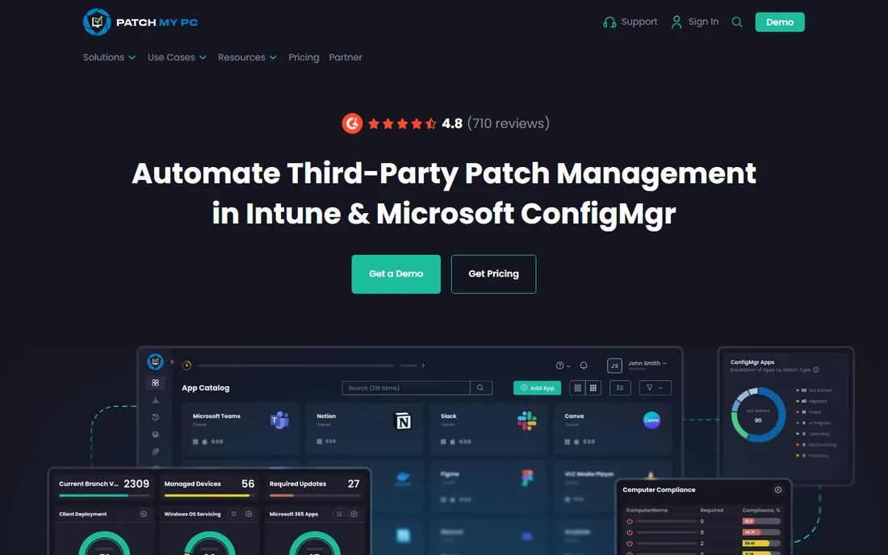The height and width of the screenshot is (555, 888).
Task: Click the Managed Devices yellow progress bar
Action: point(209,495)
